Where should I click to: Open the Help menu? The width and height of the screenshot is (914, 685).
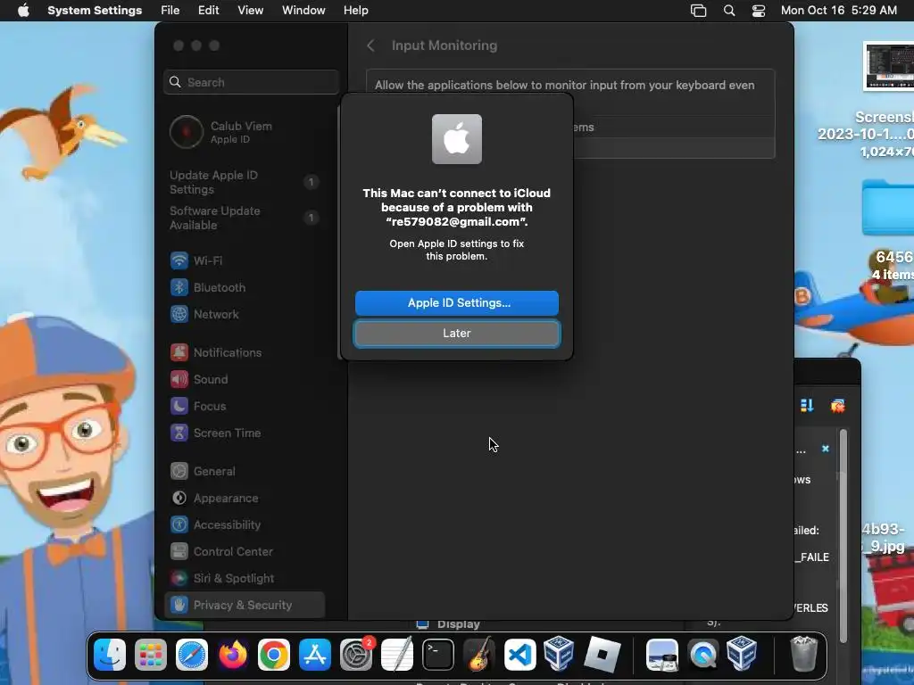coord(355,11)
